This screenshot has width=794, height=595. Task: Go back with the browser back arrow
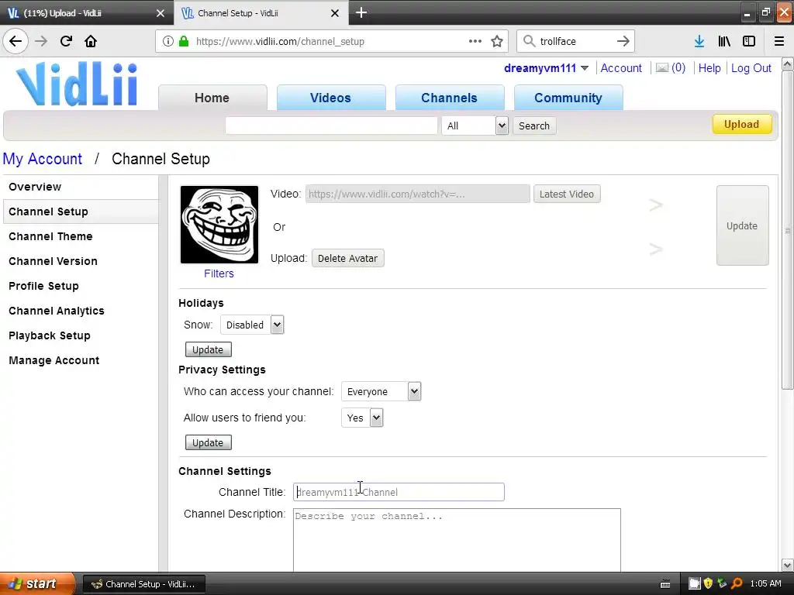[16, 41]
